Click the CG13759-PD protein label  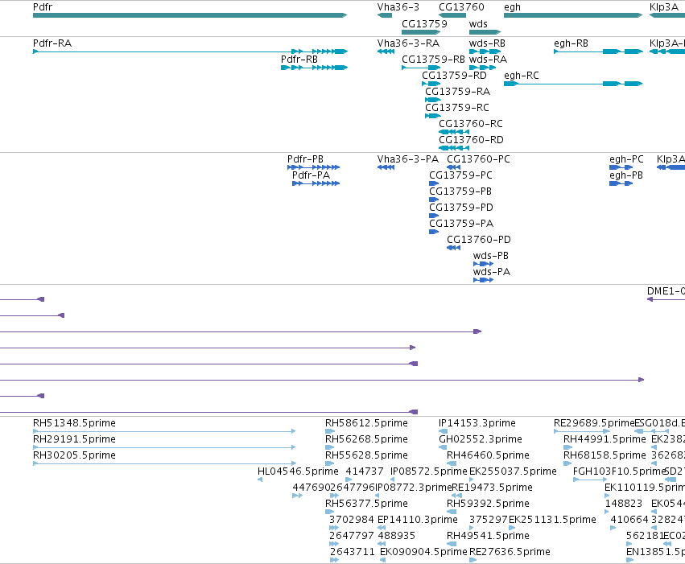point(461,208)
